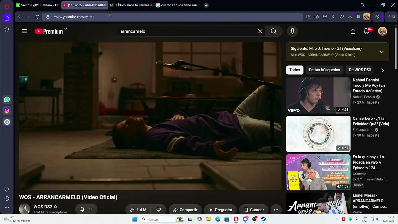This screenshot has width=398, height=224.
Task: Start voice search with the microphone
Action: click(292, 31)
